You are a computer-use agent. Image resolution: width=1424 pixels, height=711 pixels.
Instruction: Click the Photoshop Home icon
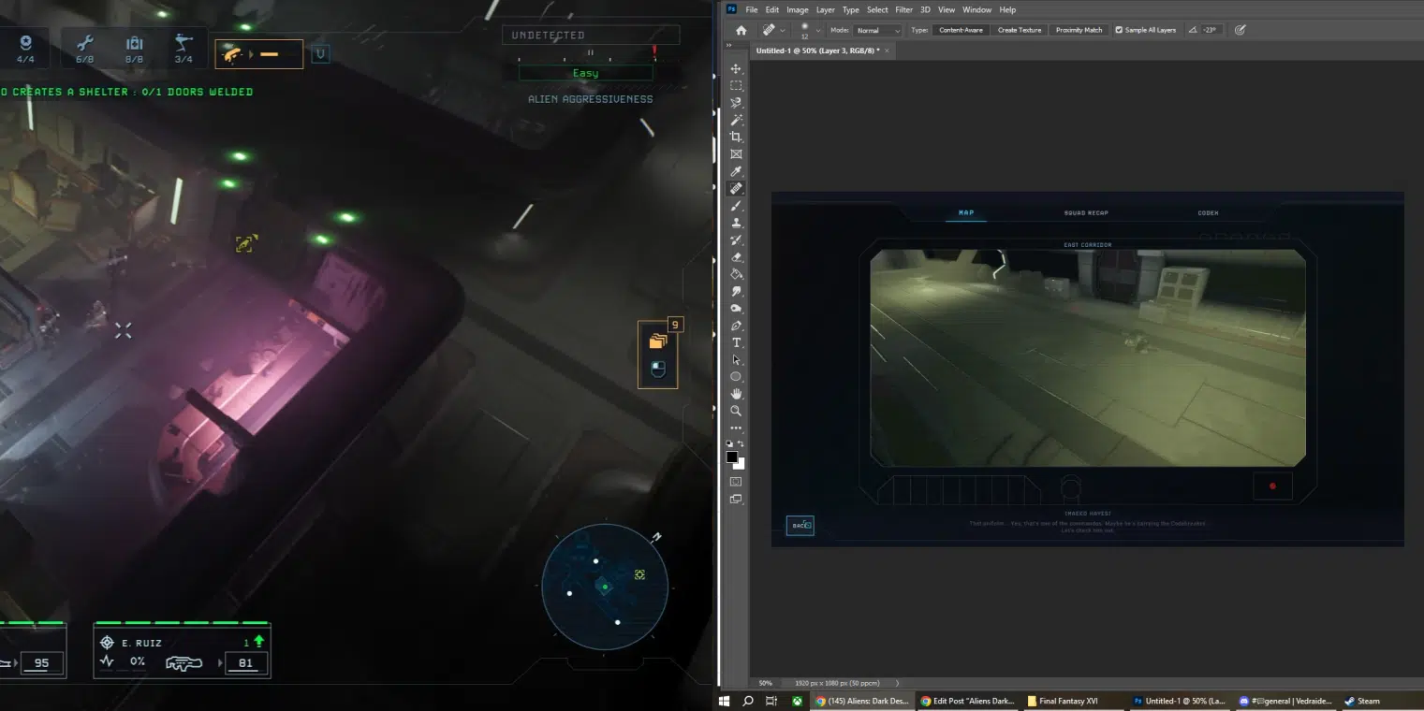tap(741, 30)
